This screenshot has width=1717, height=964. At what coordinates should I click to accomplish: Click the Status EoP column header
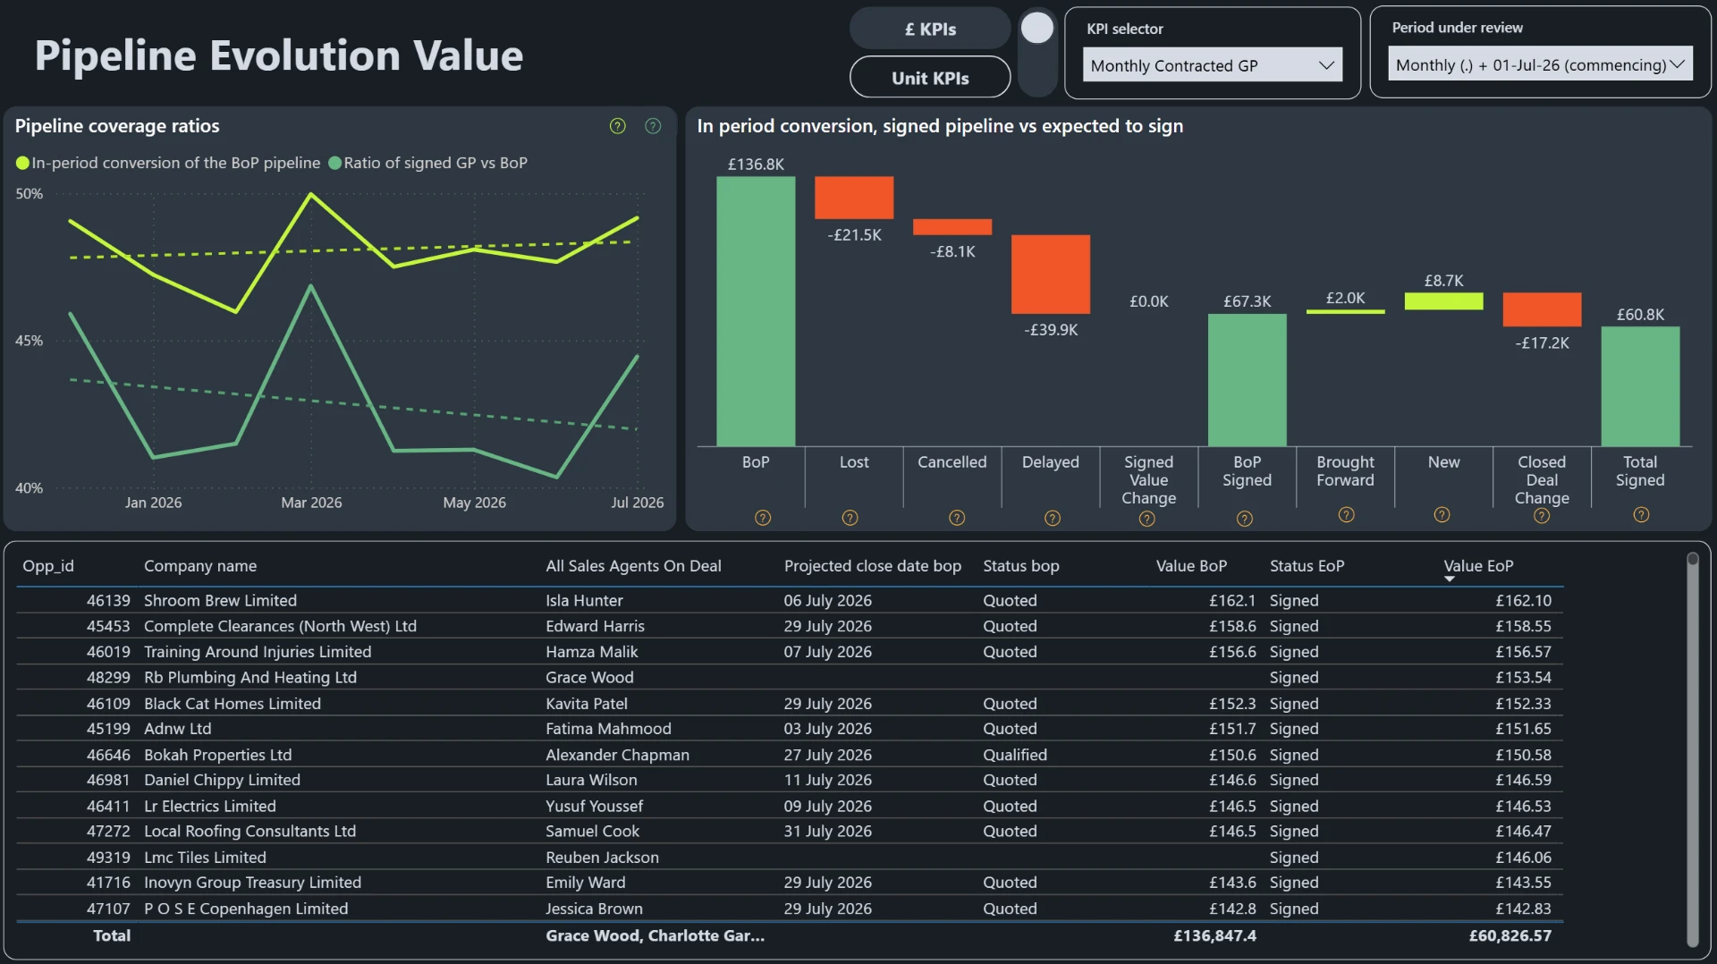click(x=1307, y=566)
